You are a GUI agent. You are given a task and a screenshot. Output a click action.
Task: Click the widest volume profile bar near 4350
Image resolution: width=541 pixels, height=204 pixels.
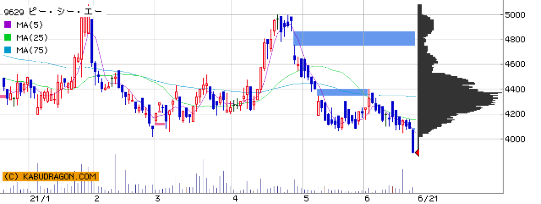tap(460, 93)
